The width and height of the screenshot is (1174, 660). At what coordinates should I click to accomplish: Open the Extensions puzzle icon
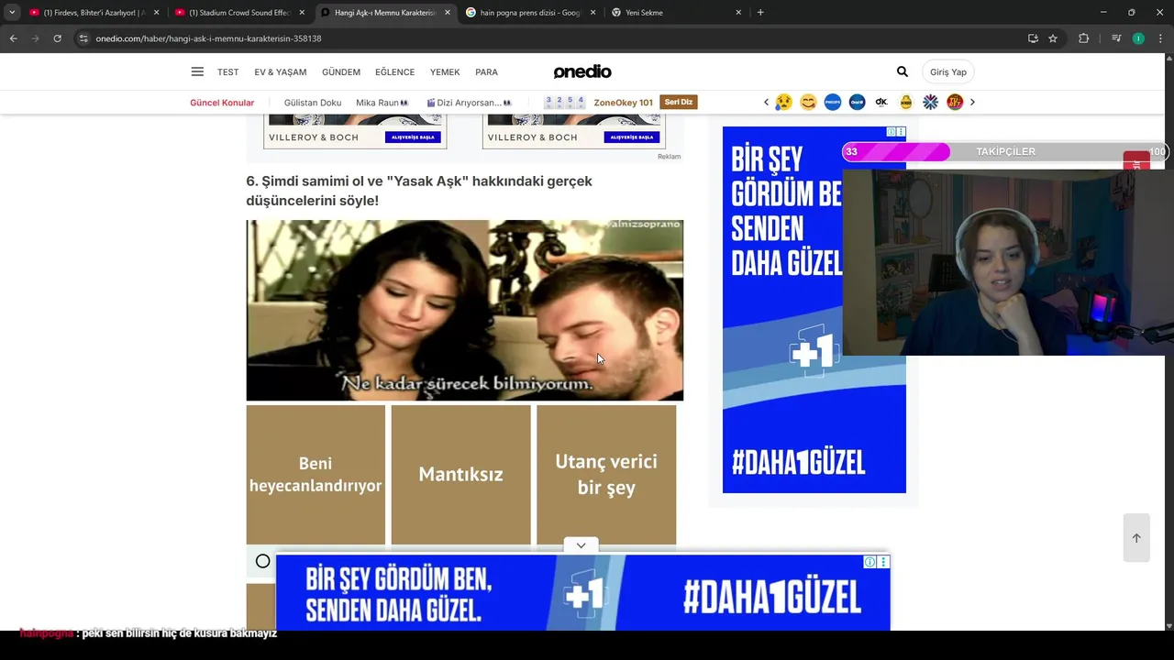click(1083, 38)
